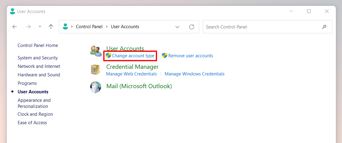Image resolution: width=342 pixels, height=143 pixels.
Task: Click the User Accounts people icon
Action: coord(95,51)
